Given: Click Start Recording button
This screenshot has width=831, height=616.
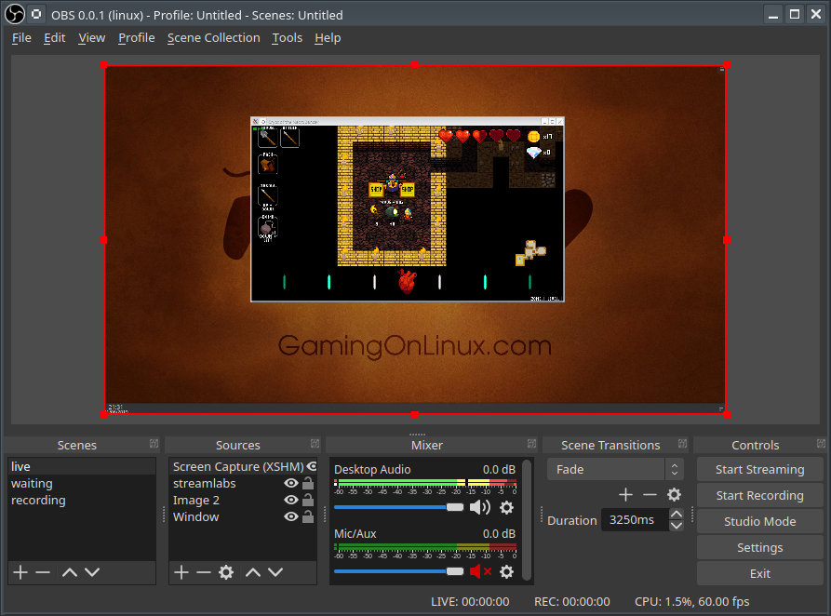Looking at the screenshot, I should pyautogui.click(x=760, y=495).
